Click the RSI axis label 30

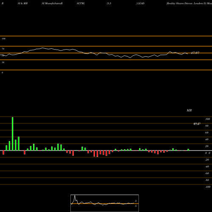(3, 62)
